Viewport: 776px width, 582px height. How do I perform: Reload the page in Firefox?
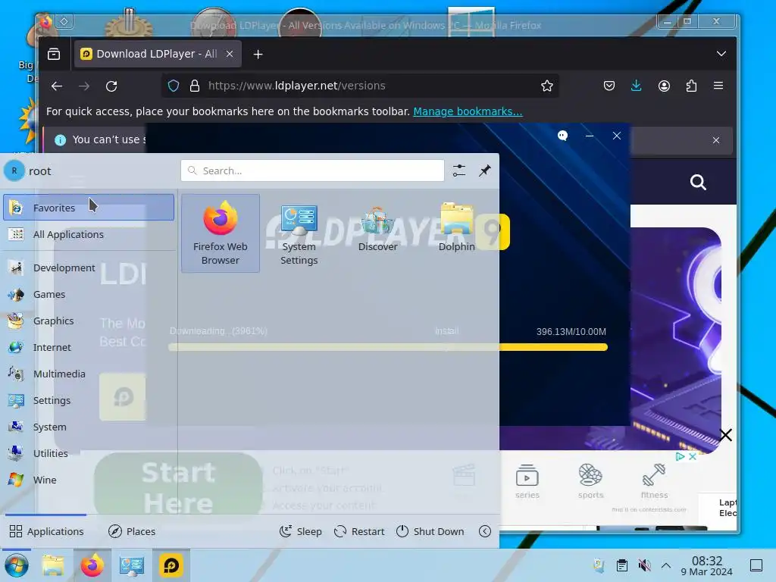point(111,86)
